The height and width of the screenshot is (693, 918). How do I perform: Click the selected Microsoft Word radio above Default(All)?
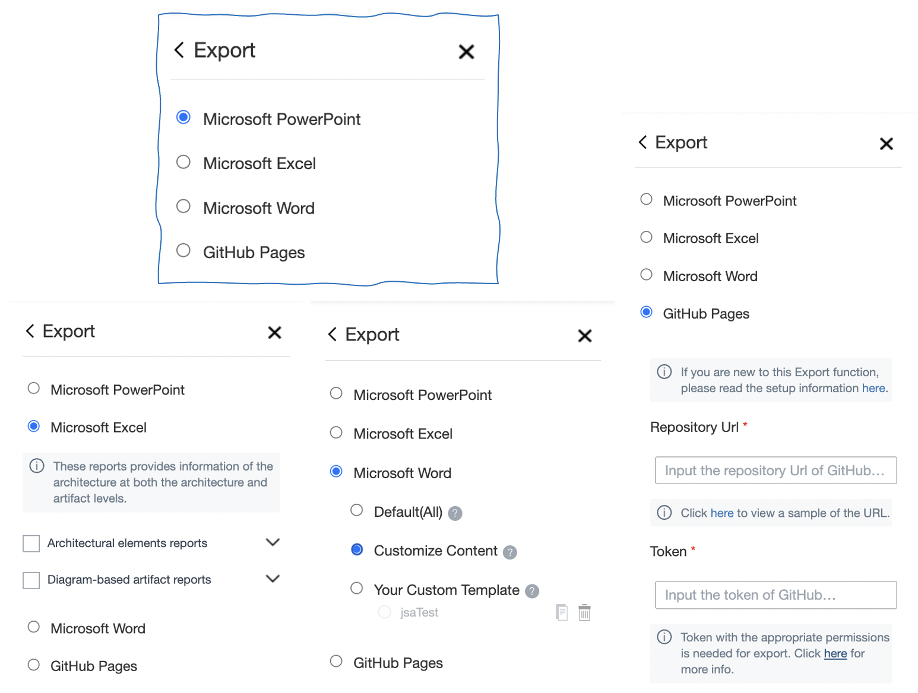[336, 471]
